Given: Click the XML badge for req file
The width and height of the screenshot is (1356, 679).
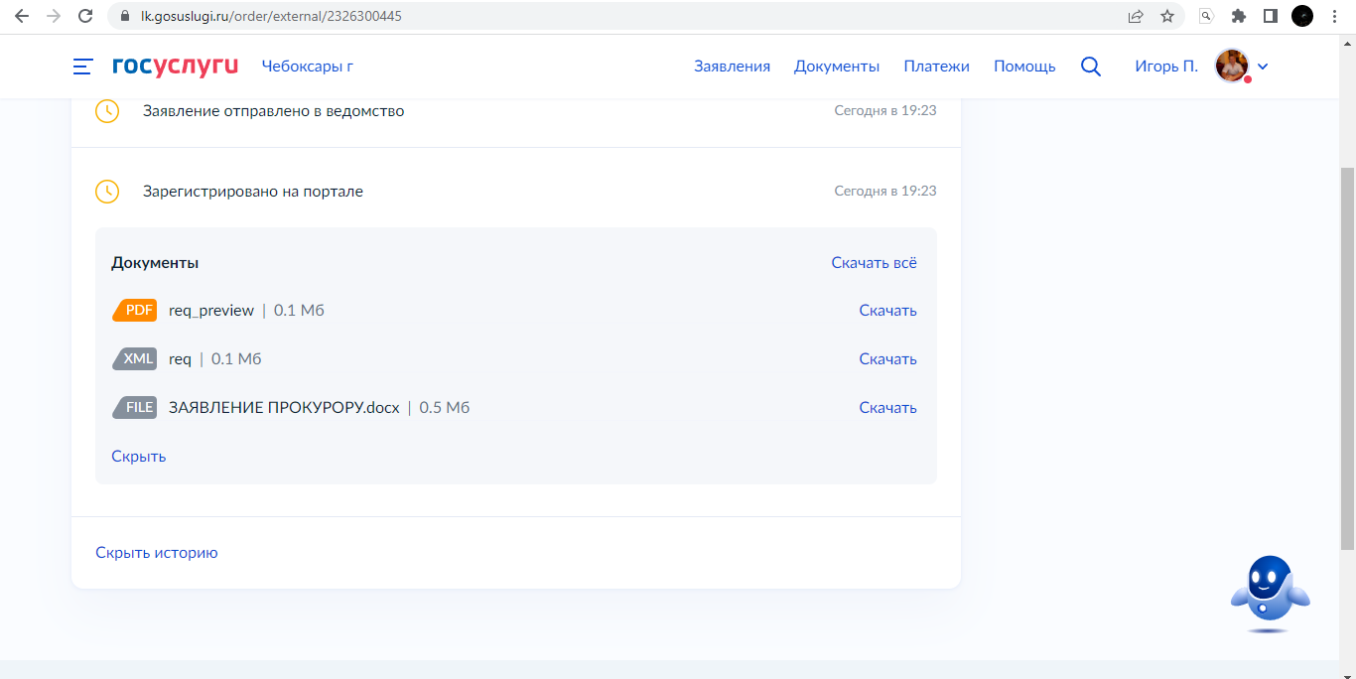Looking at the screenshot, I should pyautogui.click(x=136, y=359).
